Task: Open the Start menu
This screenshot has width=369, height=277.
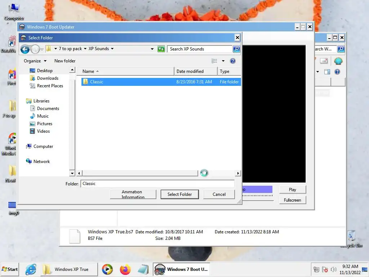Action: (x=10, y=269)
